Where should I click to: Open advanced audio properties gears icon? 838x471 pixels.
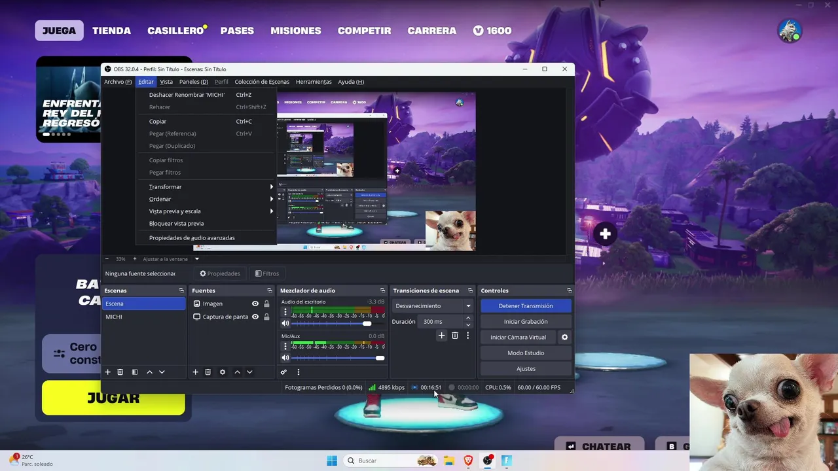(283, 372)
